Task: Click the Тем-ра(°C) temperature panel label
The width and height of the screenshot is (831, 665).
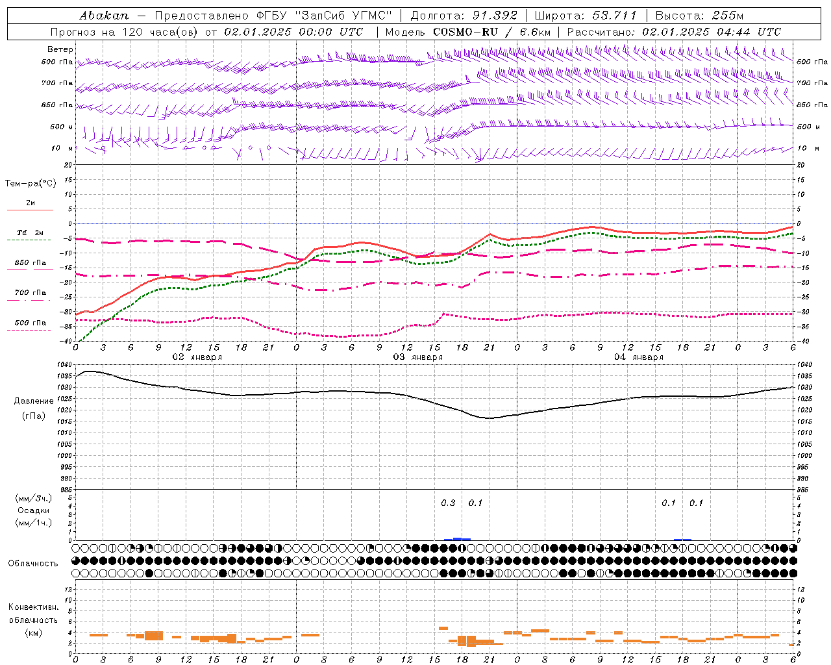Action: pos(31,184)
